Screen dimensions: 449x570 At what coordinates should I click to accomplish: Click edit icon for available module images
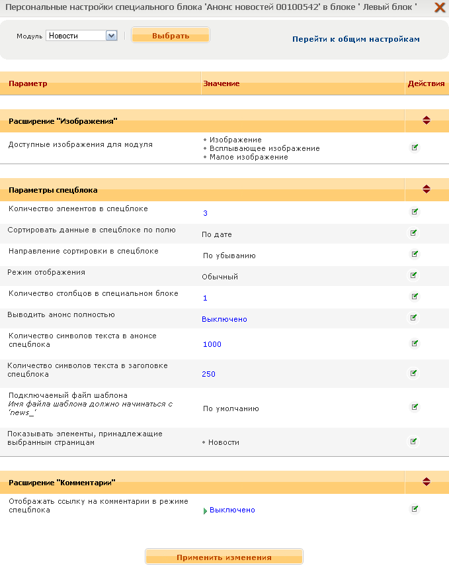pos(415,147)
